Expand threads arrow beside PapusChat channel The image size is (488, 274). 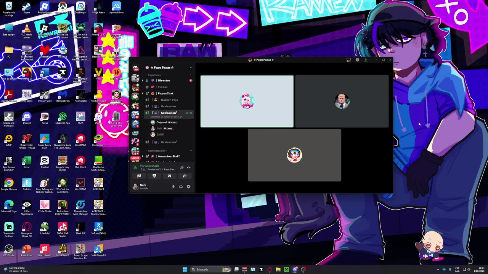(143, 93)
